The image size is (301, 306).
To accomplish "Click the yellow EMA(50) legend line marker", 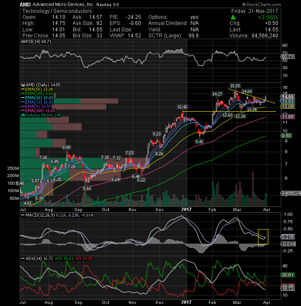I will coord(23,89).
